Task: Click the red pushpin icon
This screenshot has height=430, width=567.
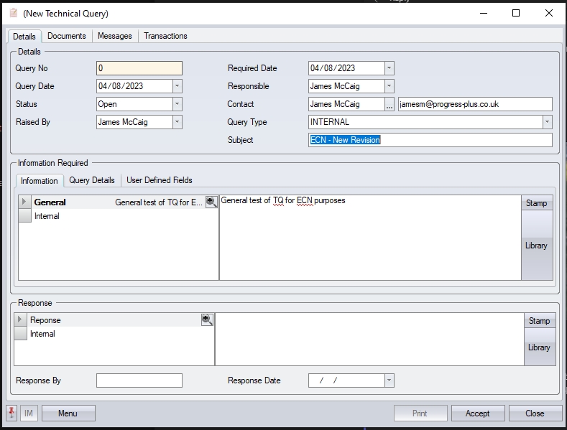Action: coord(12,413)
